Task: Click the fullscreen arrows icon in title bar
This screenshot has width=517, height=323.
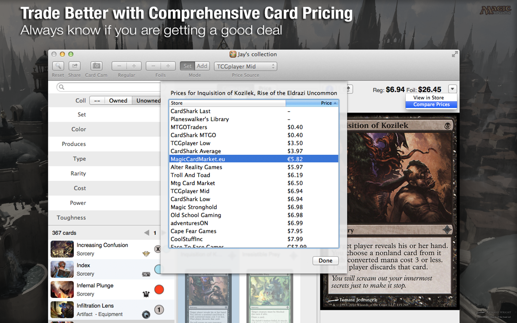Action: pyautogui.click(x=455, y=54)
